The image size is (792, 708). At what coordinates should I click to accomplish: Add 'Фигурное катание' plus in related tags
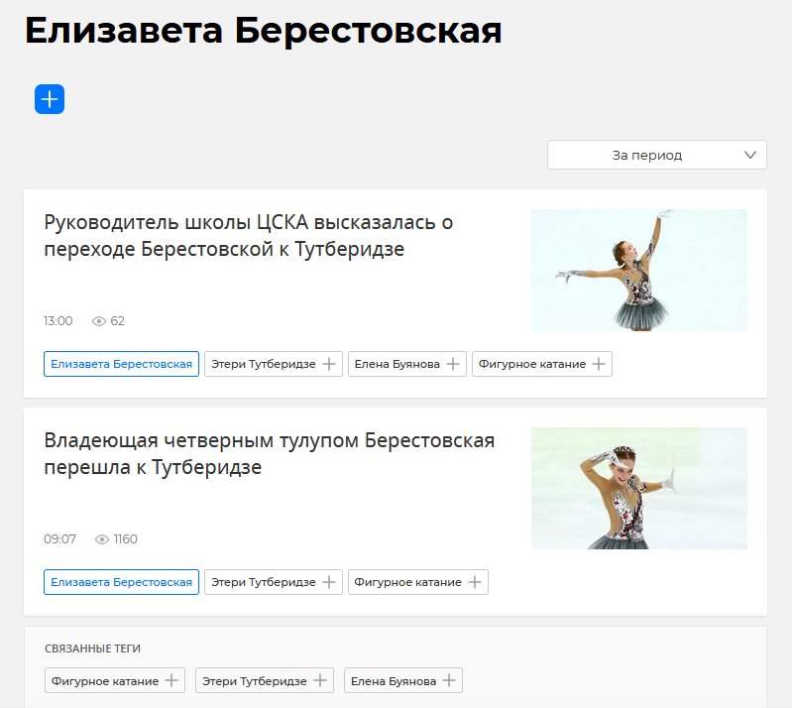click(x=171, y=680)
